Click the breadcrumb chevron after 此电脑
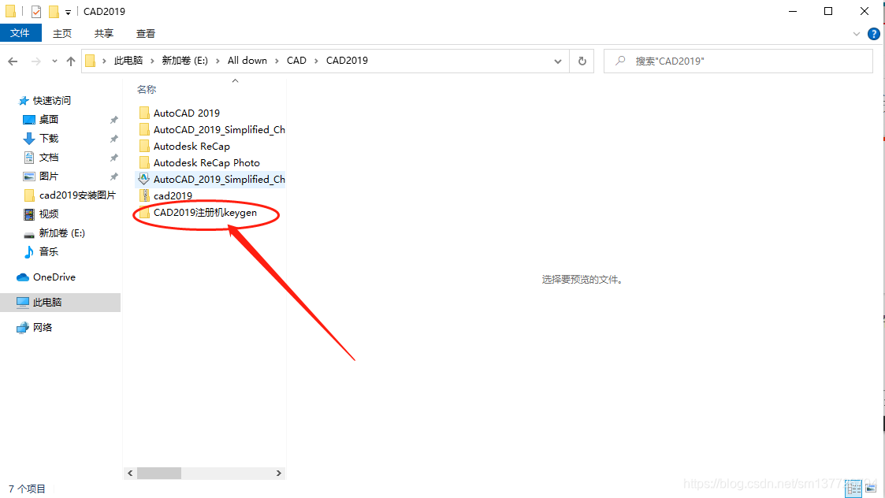 pos(152,61)
